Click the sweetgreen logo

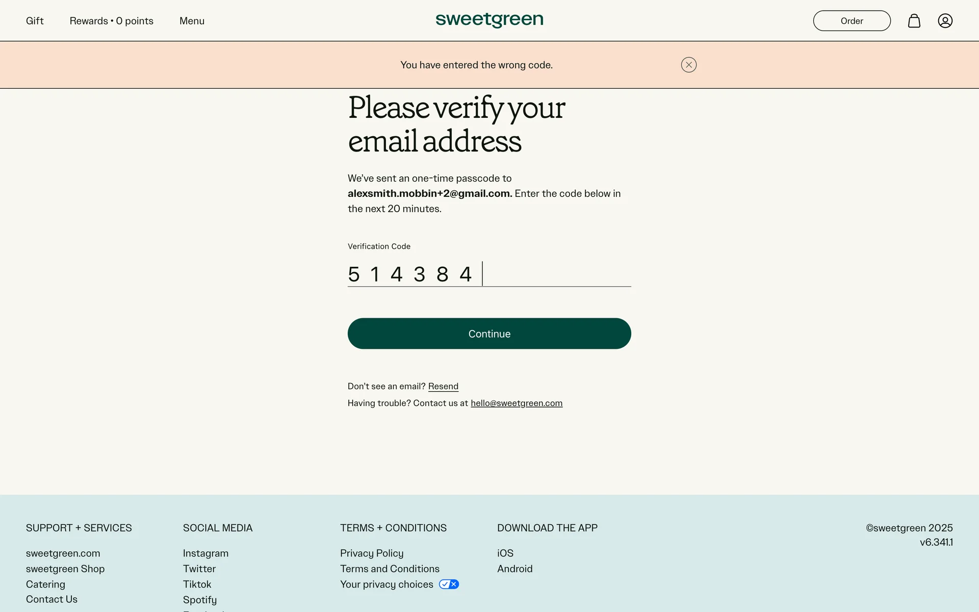pyautogui.click(x=489, y=20)
